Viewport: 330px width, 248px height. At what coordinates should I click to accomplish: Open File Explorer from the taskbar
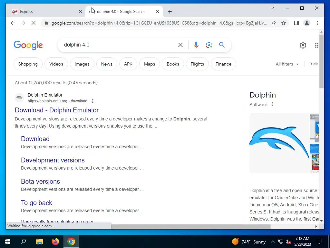[39, 242]
